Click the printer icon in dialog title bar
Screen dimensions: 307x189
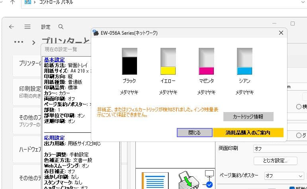point(95,33)
